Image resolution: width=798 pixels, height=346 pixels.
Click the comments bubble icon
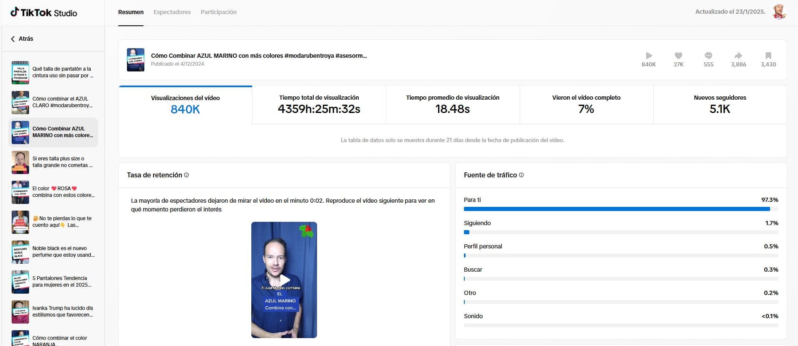708,56
